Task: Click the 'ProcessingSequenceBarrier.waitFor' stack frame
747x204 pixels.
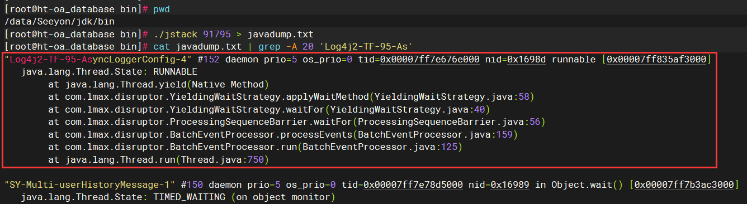Action: point(296,122)
